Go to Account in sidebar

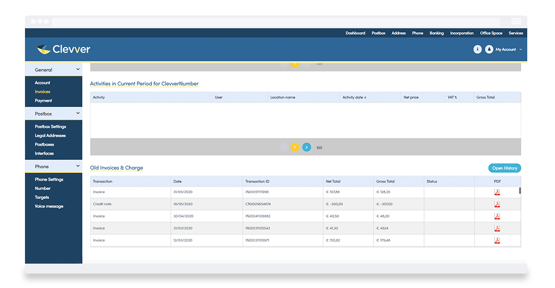[x=43, y=83]
